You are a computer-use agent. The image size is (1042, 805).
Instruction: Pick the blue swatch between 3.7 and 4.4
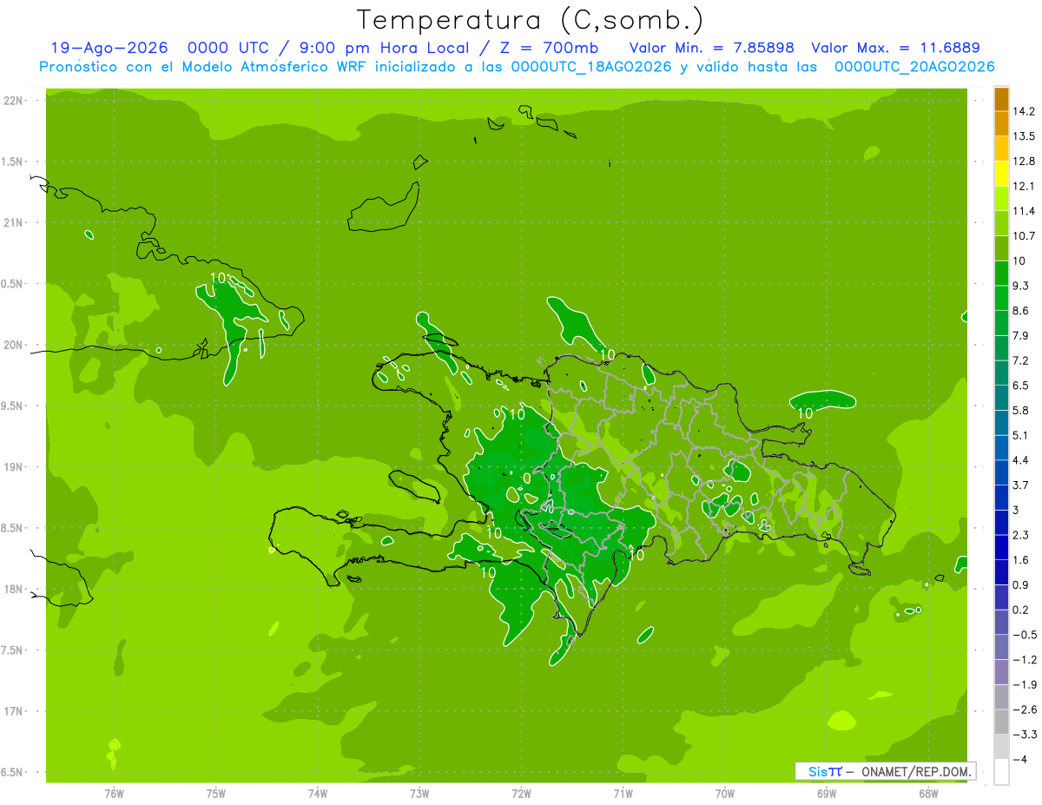click(1001, 472)
